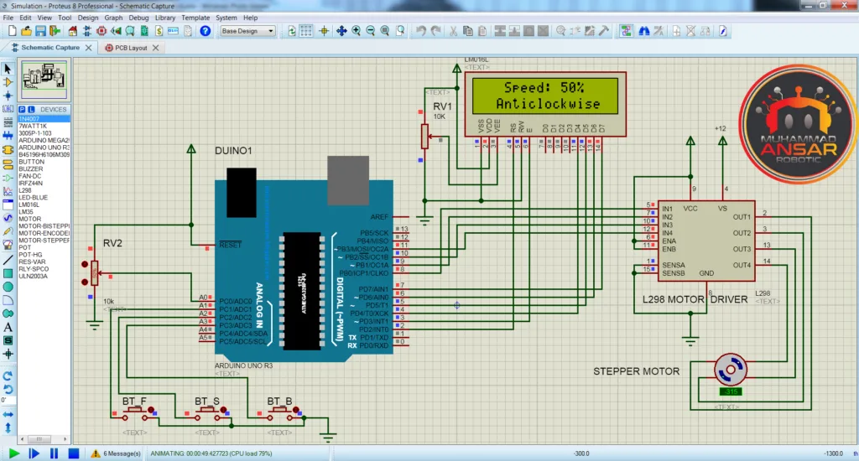The width and height of the screenshot is (859, 461).
Task: Flip vertically with the Y-mirror icon
Action: pos(8,427)
